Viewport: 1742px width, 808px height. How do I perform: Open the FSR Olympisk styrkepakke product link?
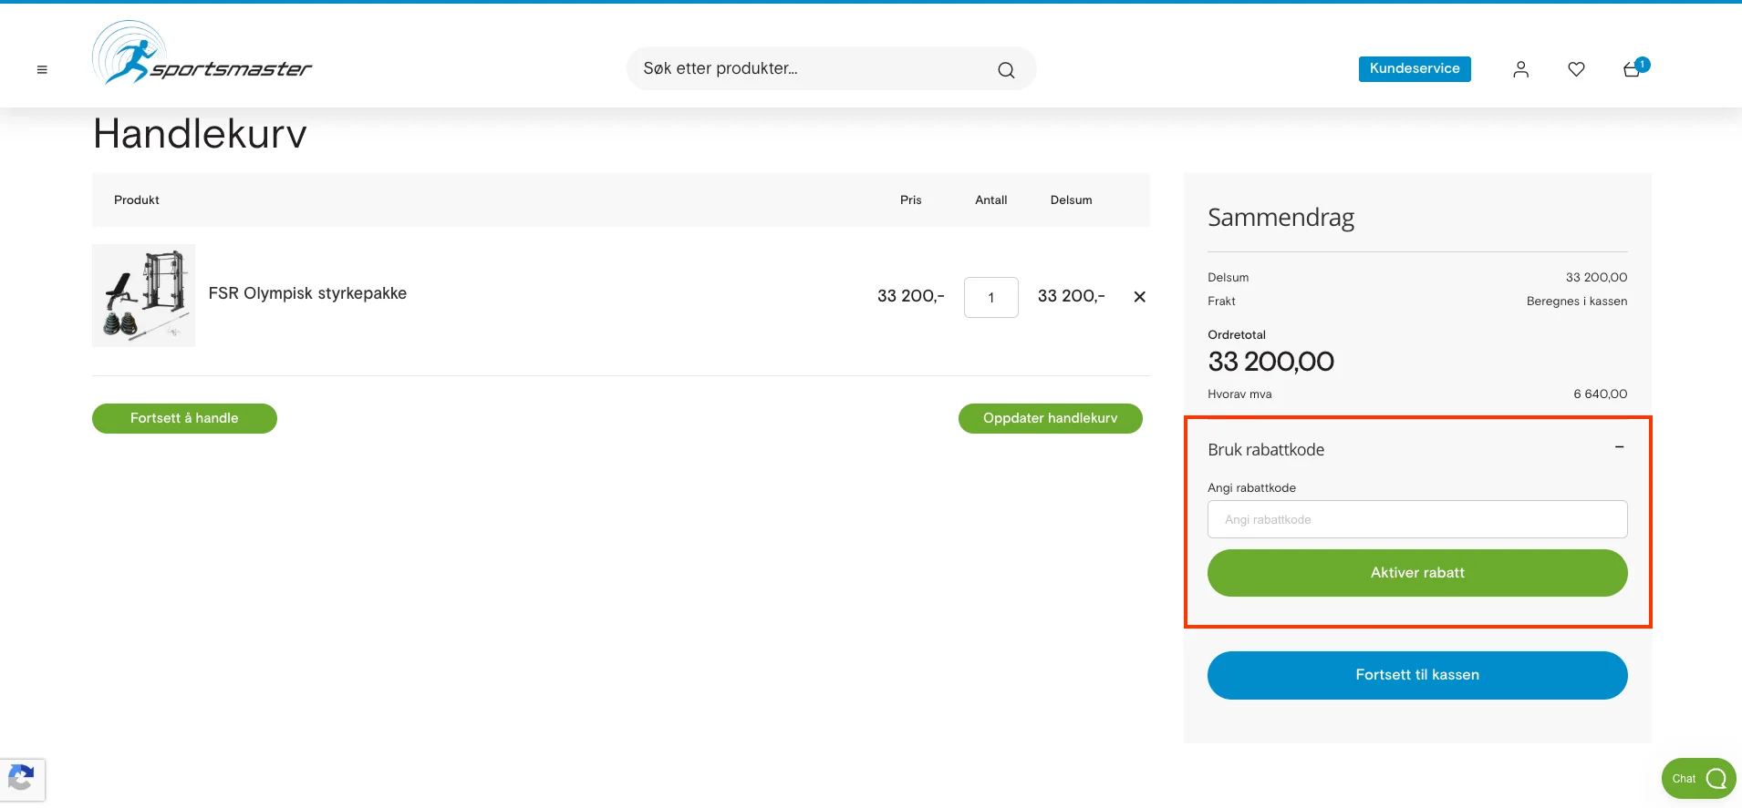(x=307, y=293)
